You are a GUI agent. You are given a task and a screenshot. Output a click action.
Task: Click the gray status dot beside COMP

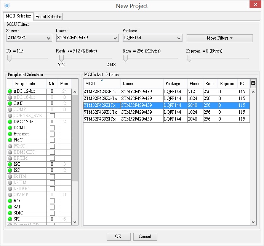10,110
